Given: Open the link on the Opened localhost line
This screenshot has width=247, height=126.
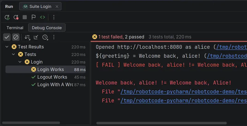Looking at the screenshot, I should [x=232, y=47].
